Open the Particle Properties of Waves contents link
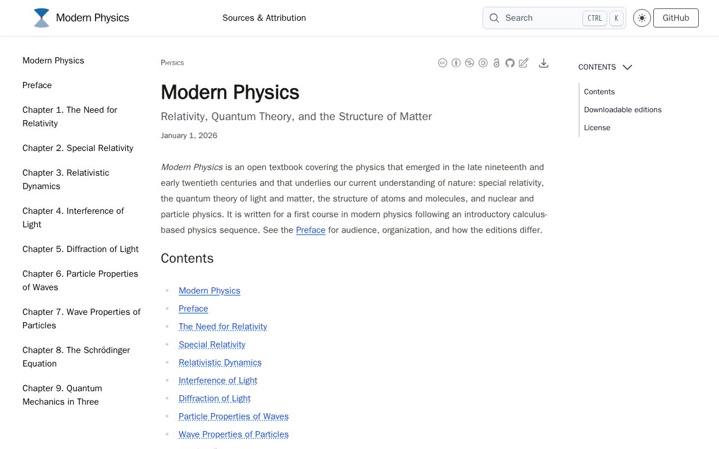 tap(234, 416)
